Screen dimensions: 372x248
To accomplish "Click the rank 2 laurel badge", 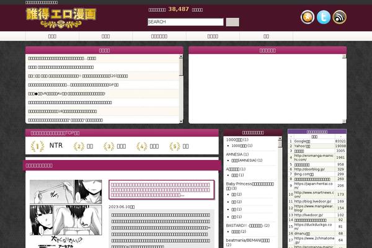I will (79, 146).
